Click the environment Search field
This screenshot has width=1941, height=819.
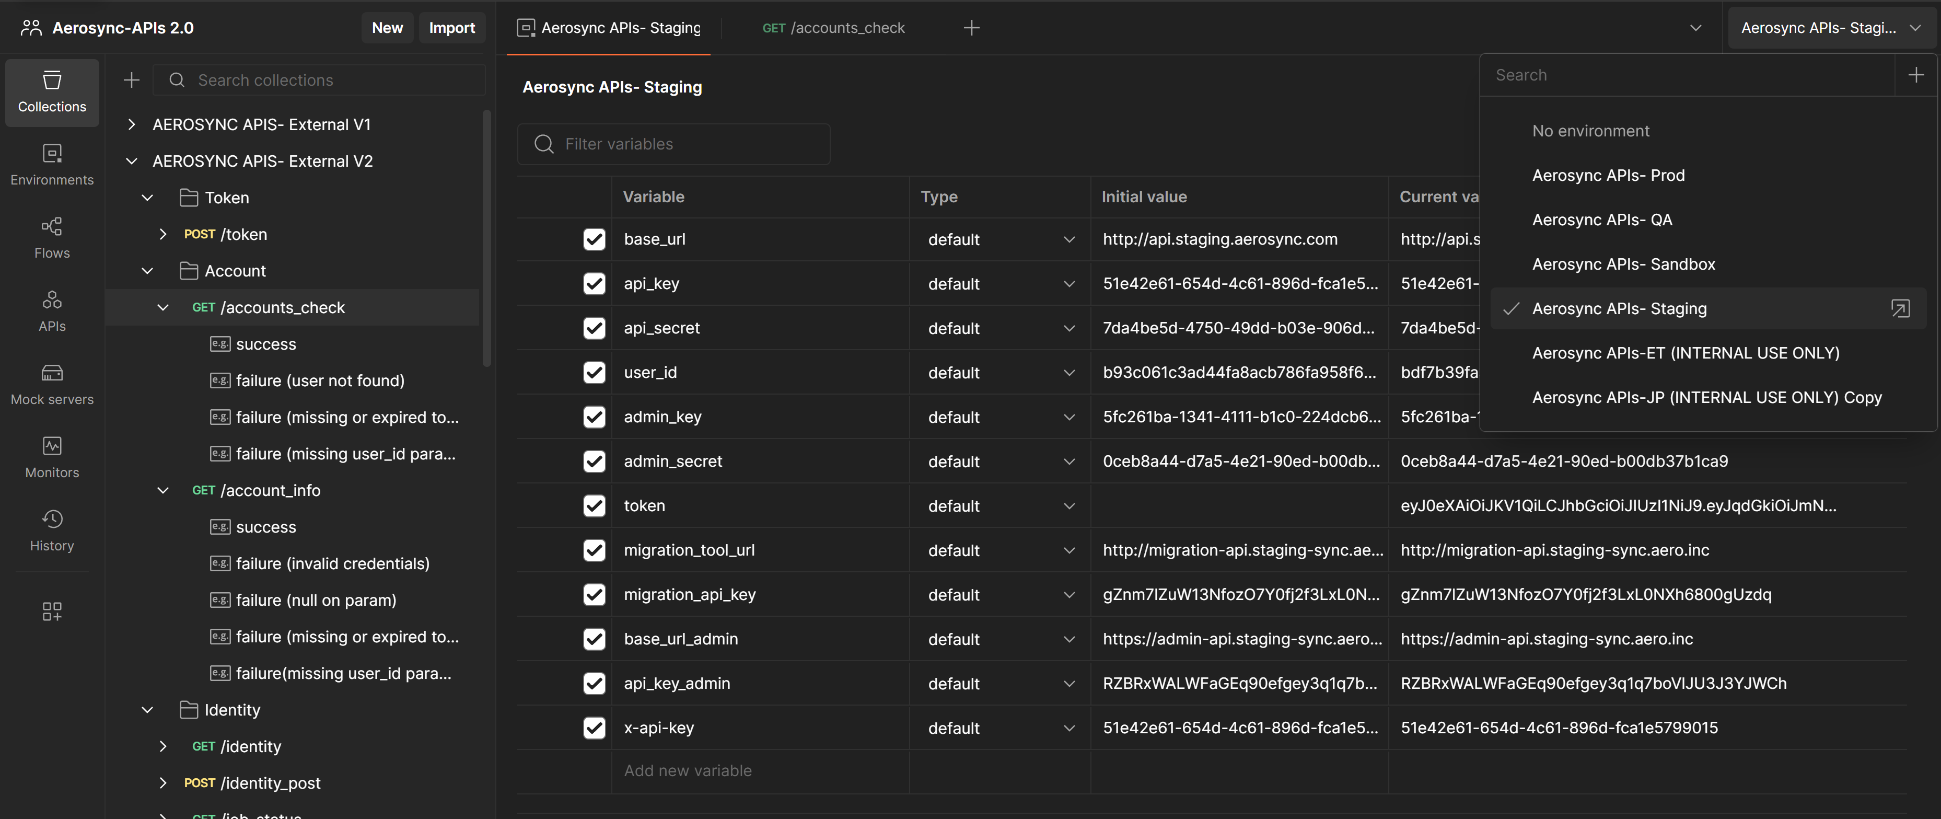1687,75
